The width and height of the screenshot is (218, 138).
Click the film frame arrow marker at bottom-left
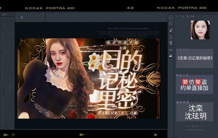coord(6,135)
